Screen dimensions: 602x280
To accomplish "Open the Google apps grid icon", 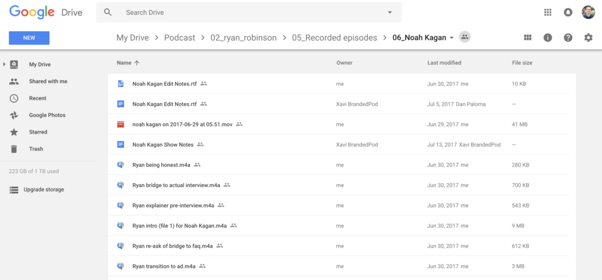I will (548, 12).
